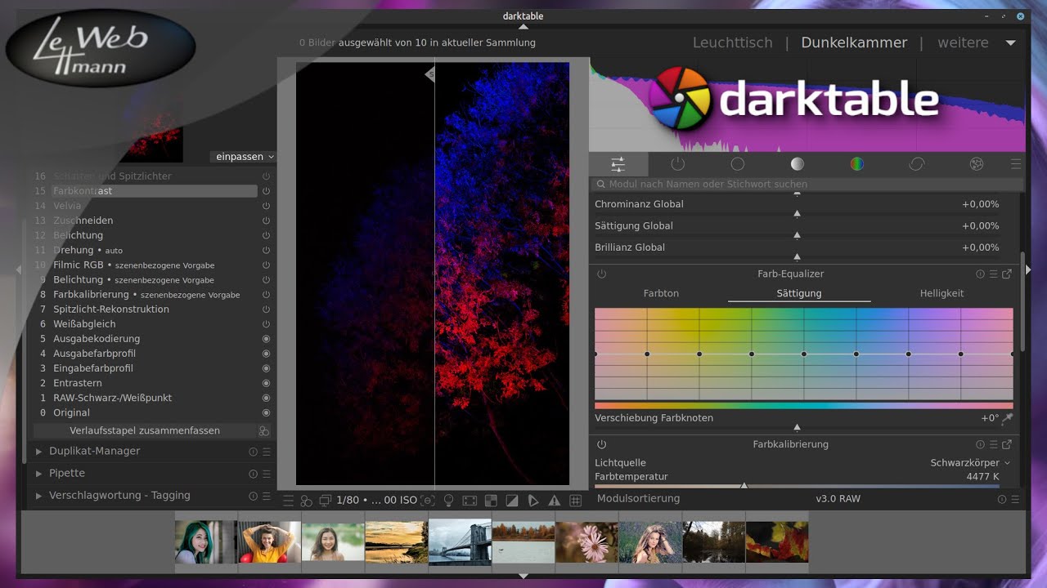Toggle color assessment lightbulb
The height and width of the screenshot is (588, 1047).
448,500
